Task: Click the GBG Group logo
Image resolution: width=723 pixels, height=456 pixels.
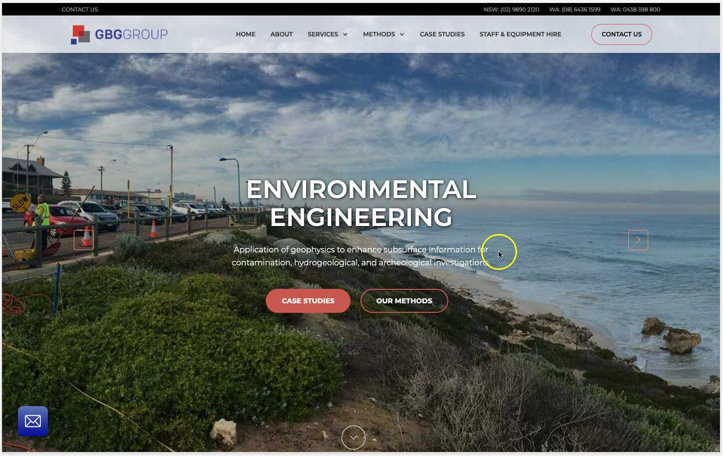Action: tap(119, 34)
